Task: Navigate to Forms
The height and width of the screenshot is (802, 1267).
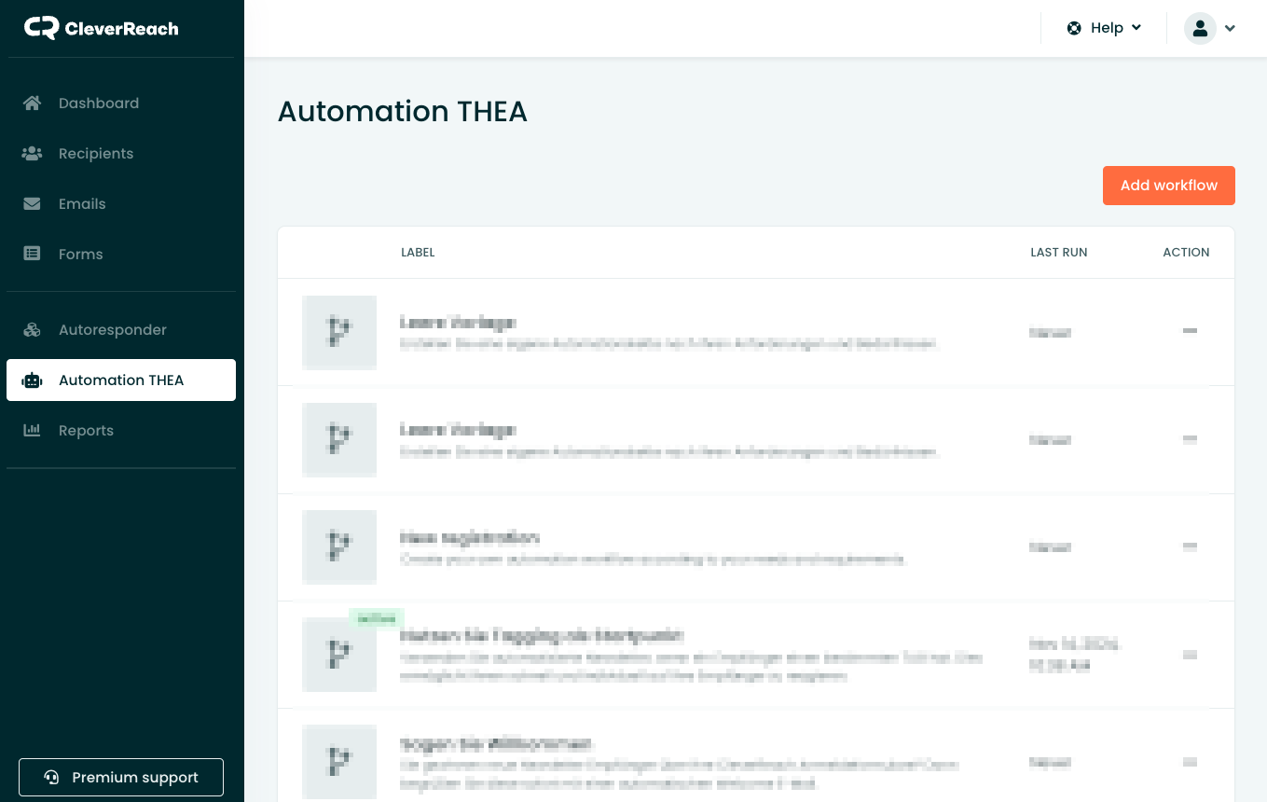Action: click(x=121, y=255)
